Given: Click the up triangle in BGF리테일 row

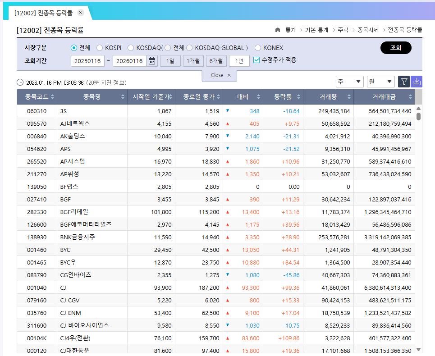Looking at the screenshot, I should pos(228,212).
